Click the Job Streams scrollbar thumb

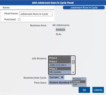click(x=73, y=62)
